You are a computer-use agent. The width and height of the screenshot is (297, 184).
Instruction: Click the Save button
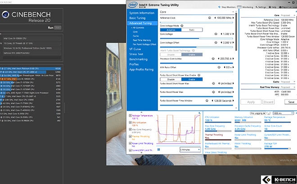point(291,102)
